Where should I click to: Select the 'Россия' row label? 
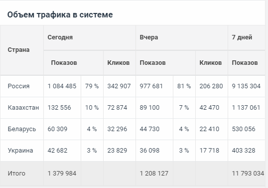pos(18,86)
